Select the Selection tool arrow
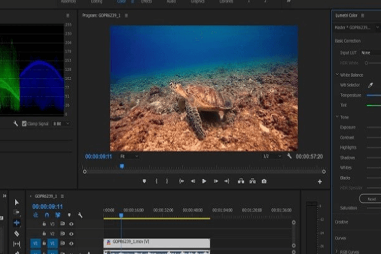This screenshot has width=381, height=254. pos(17,202)
